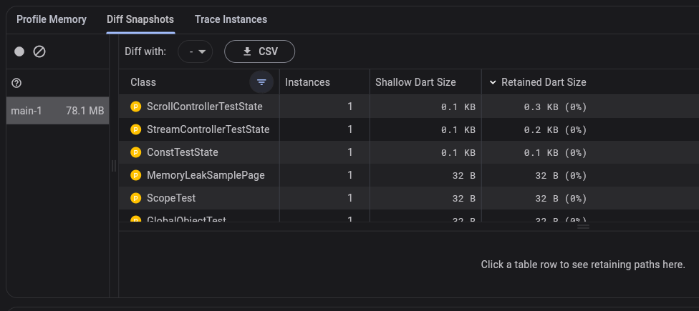
Task: Click the ConstTestState class icon
Action: click(x=135, y=152)
